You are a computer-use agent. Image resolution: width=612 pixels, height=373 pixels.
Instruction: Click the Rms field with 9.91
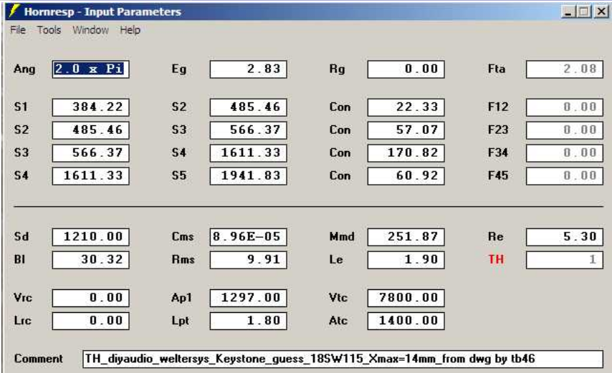coord(248,260)
